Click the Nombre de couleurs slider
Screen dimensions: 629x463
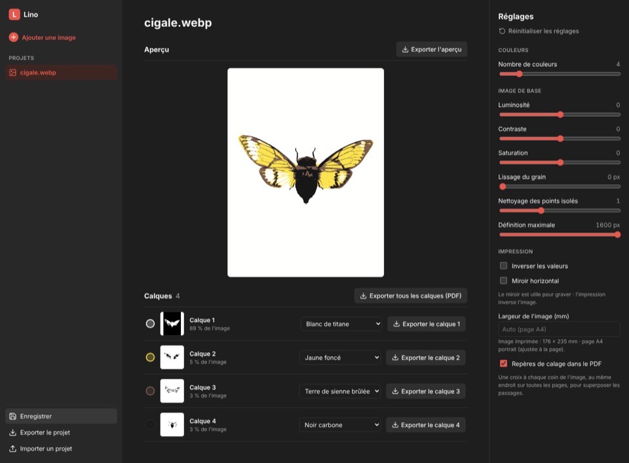coord(560,74)
